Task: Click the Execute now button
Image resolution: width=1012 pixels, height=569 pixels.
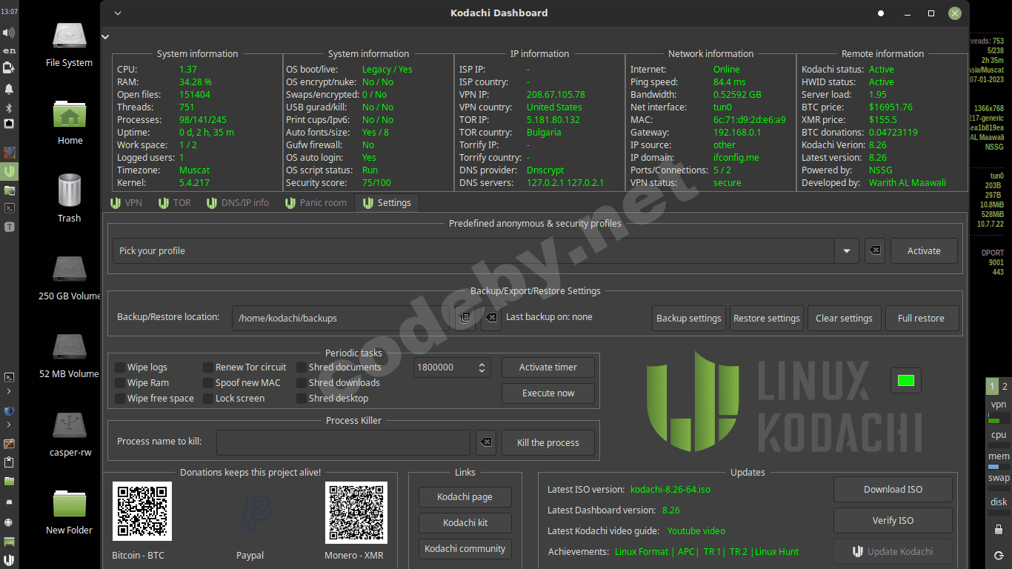Action: tap(548, 393)
